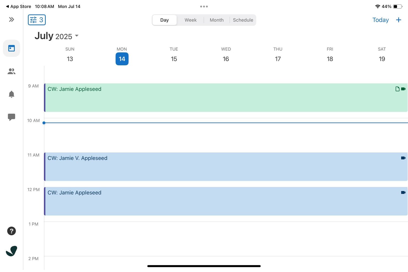408x272 pixels.
Task: Tap the note document icon on 9 AM appointment
Action: tap(398, 89)
